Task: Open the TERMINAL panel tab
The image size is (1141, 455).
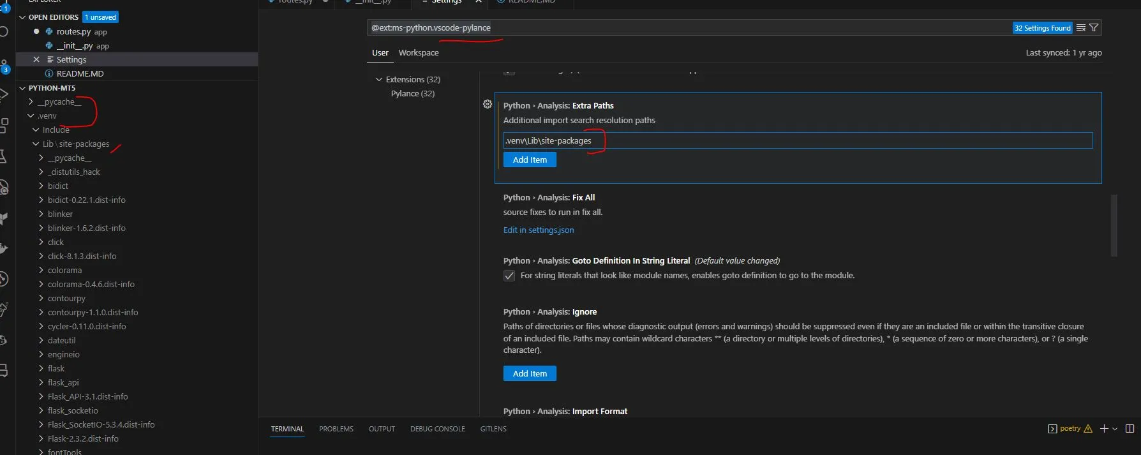Action: click(x=287, y=429)
